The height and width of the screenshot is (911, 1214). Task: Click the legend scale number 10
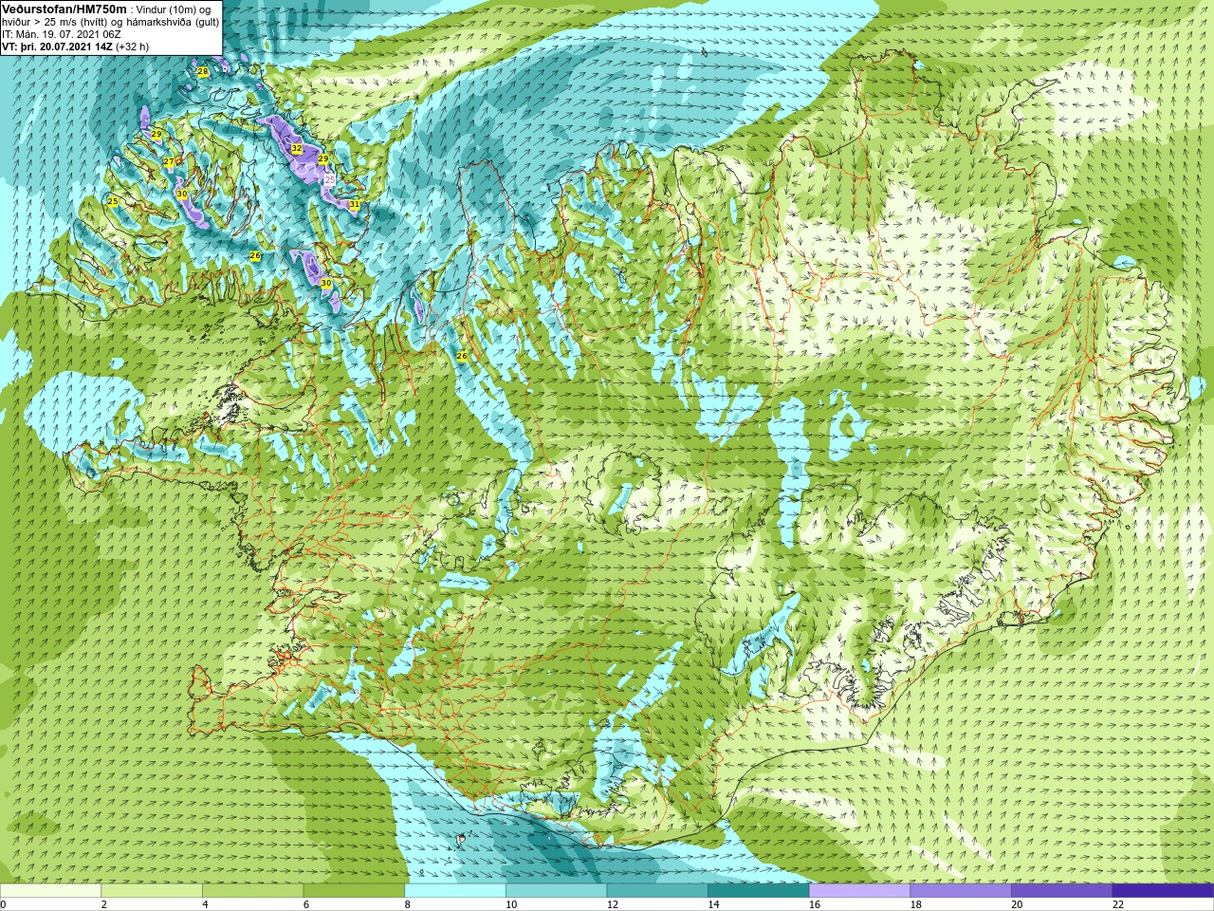pos(511,904)
